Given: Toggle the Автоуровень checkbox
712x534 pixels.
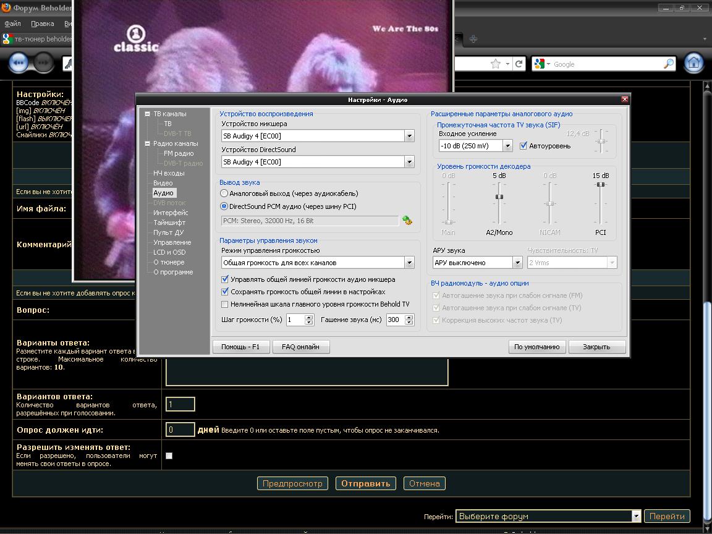Looking at the screenshot, I should [523, 146].
